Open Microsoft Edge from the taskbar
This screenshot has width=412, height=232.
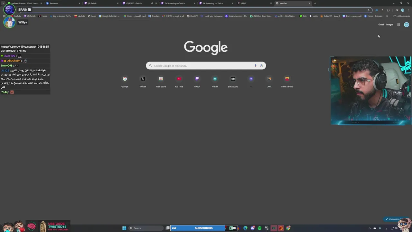point(246,228)
